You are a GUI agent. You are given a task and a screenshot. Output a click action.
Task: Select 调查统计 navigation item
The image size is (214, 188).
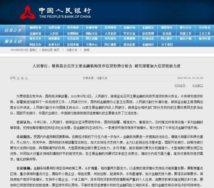[x=167, y=28]
